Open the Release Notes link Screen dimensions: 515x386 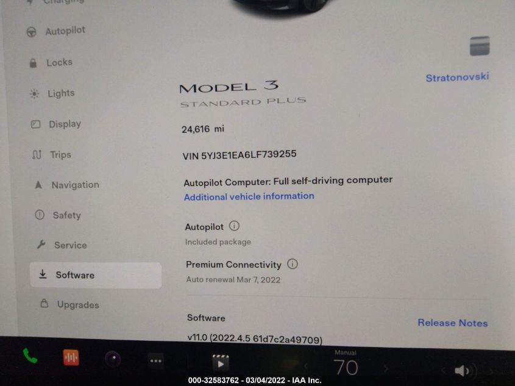[453, 323]
